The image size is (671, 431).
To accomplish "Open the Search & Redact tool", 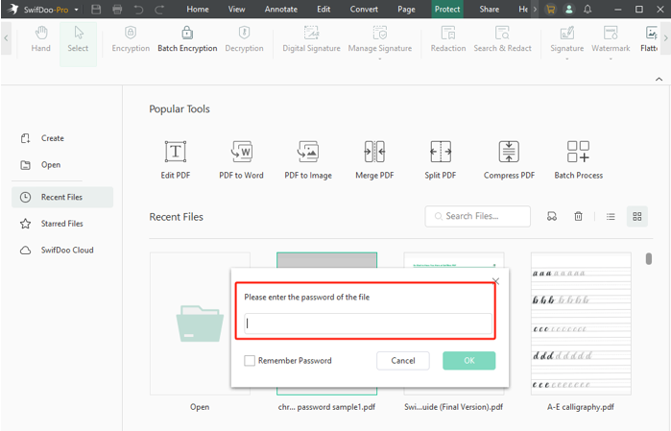I will pos(502,39).
